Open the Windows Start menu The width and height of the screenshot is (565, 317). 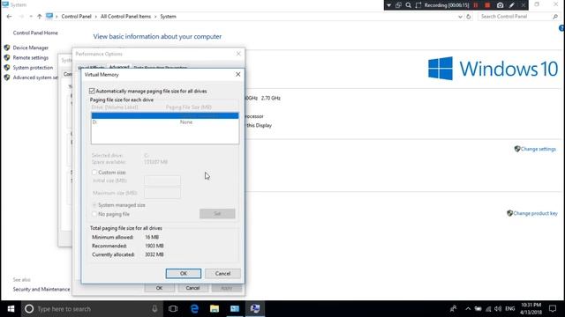tap(11, 309)
